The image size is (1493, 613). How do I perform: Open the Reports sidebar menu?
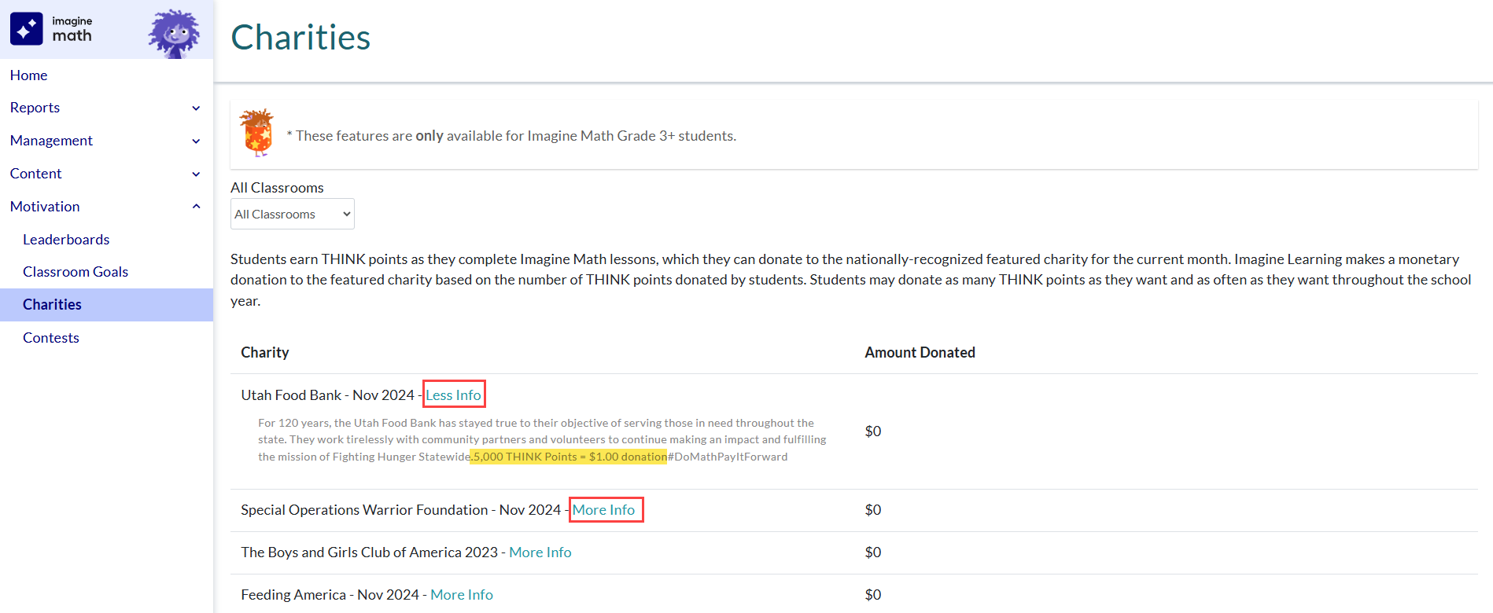(x=35, y=108)
